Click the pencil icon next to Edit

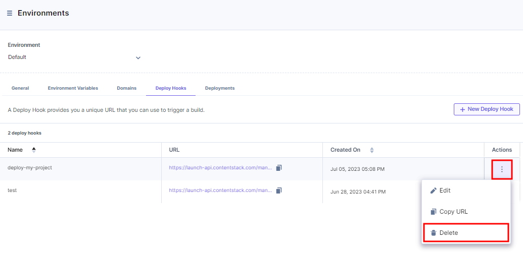pyautogui.click(x=433, y=190)
